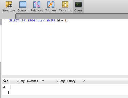Viewport: 128px width, 98px height.
Task: Expand the Query History dropdown
Action: (x=71, y=81)
